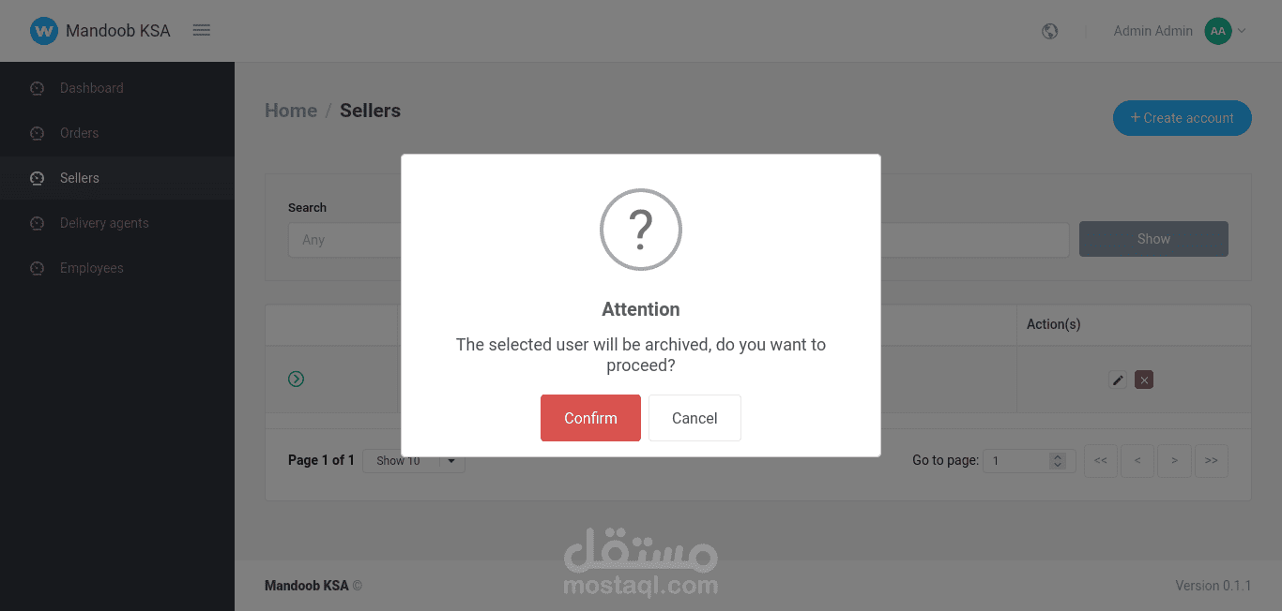Toggle the hamburger sidebar menu icon

tap(201, 30)
